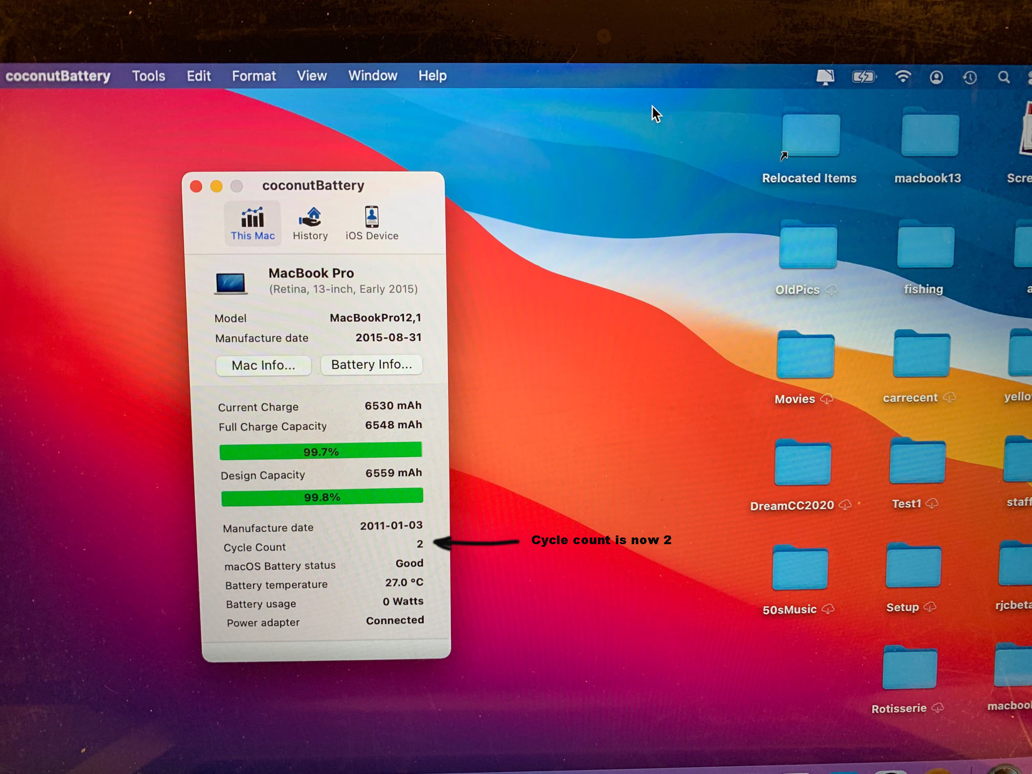Open the Tools menu
The image size is (1032, 774).
[x=148, y=76]
